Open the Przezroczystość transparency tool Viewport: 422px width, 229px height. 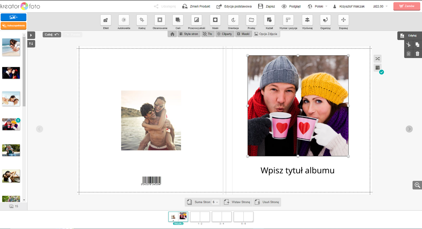click(x=196, y=20)
